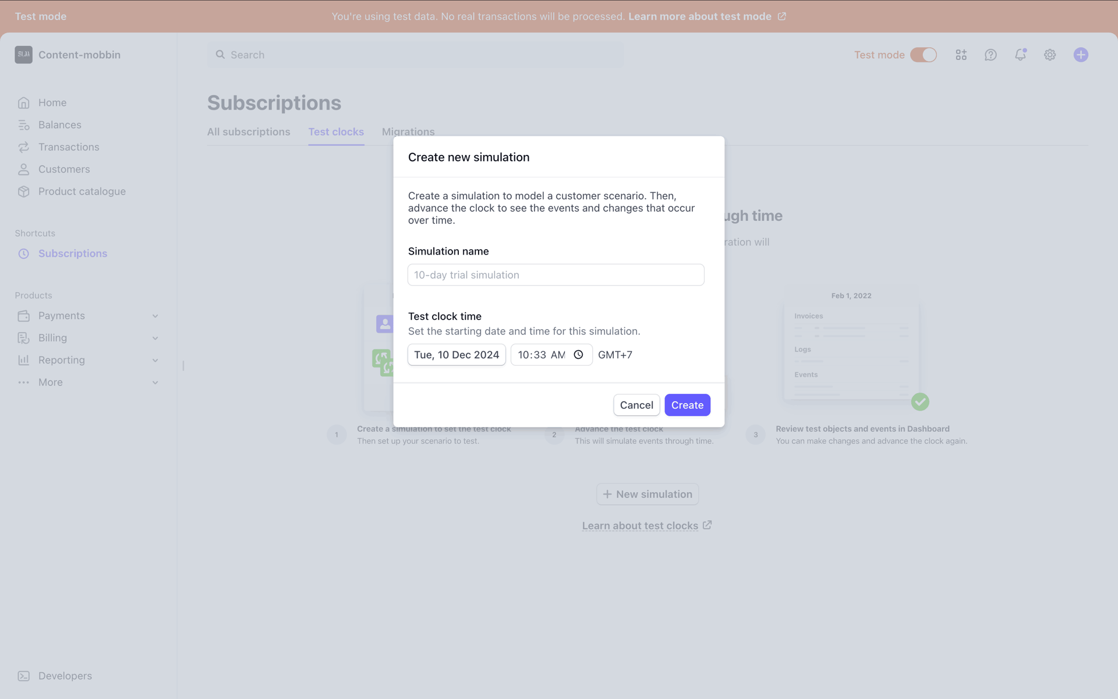Expand the More chevron
The width and height of the screenshot is (1118, 699).
pyautogui.click(x=155, y=382)
